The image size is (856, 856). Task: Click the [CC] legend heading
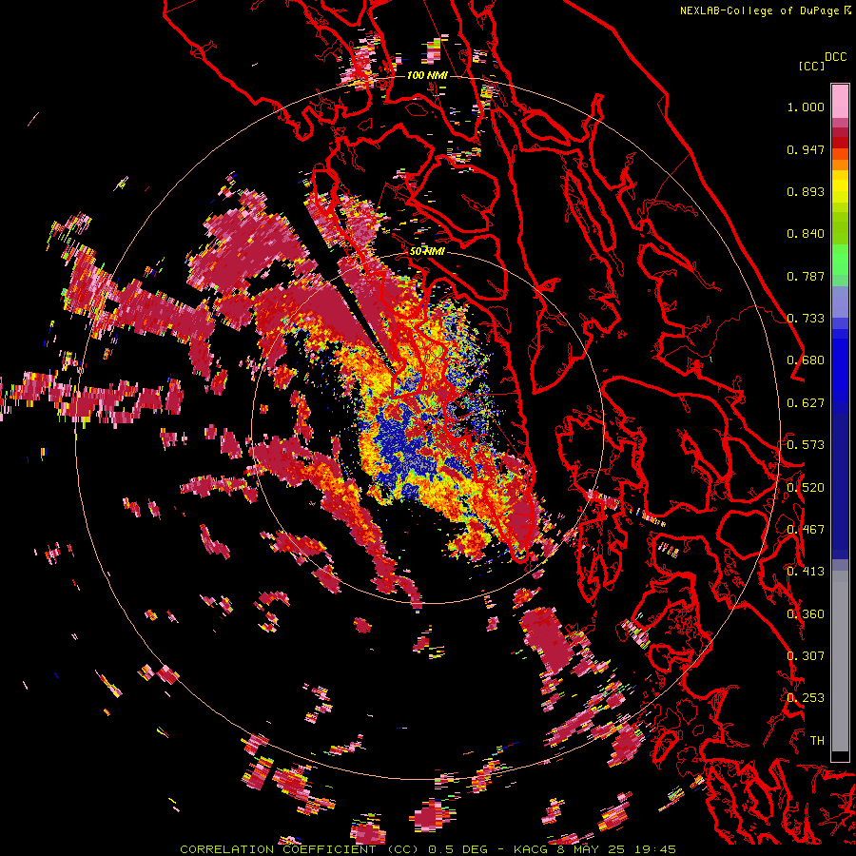[x=811, y=66]
